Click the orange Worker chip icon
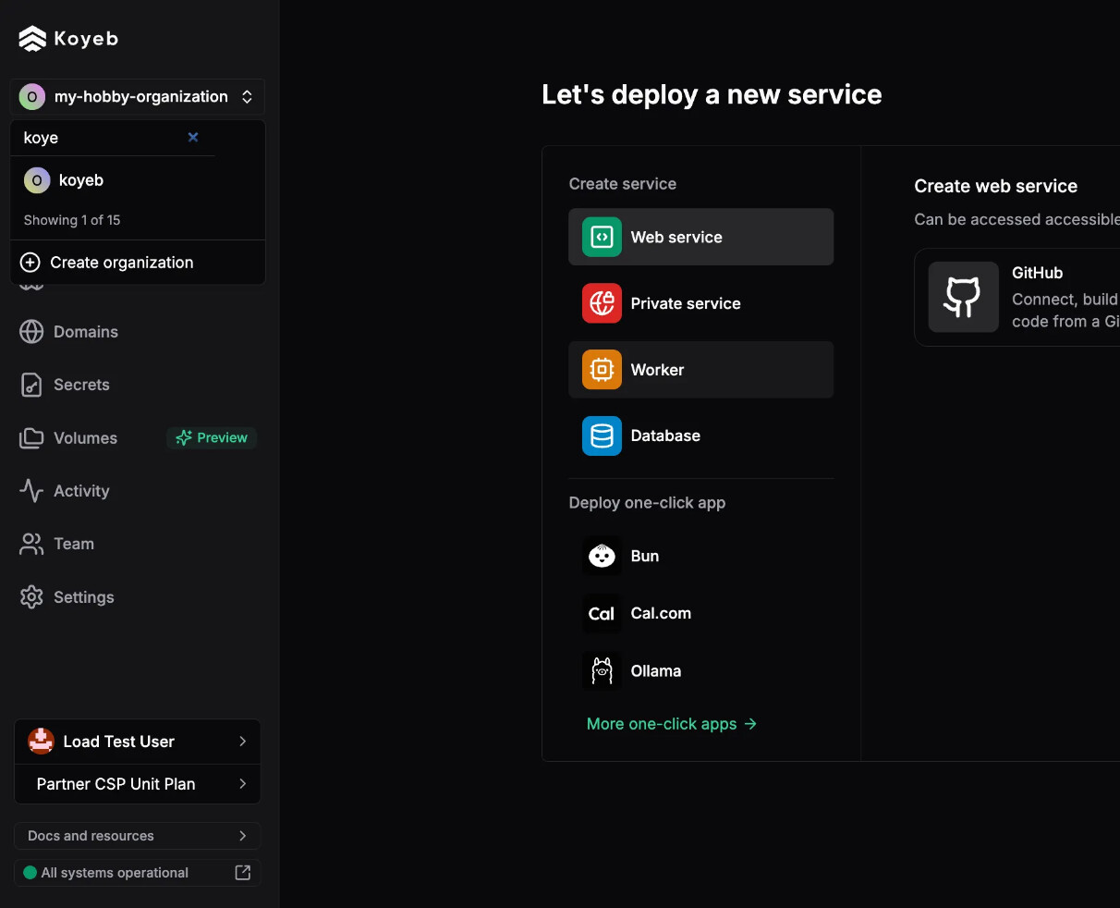 click(602, 370)
